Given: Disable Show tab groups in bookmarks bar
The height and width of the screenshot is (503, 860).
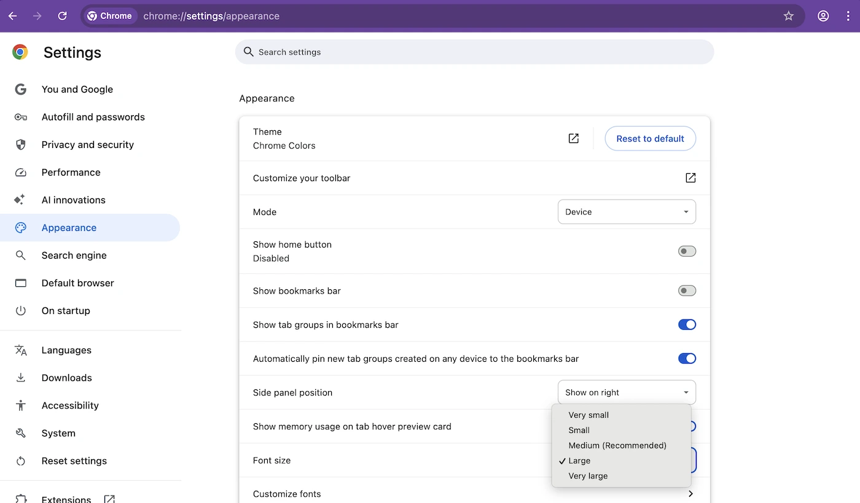Looking at the screenshot, I should [x=686, y=324].
